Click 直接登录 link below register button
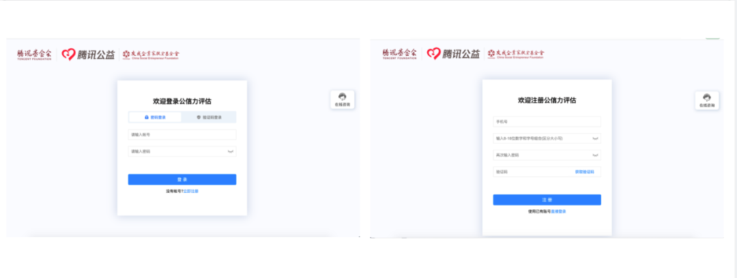The image size is (737, 278). (558, 211)
